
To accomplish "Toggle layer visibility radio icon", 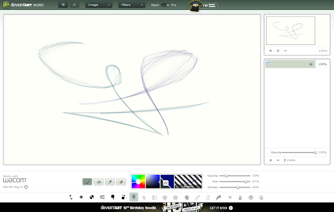I will click(311, 64).
